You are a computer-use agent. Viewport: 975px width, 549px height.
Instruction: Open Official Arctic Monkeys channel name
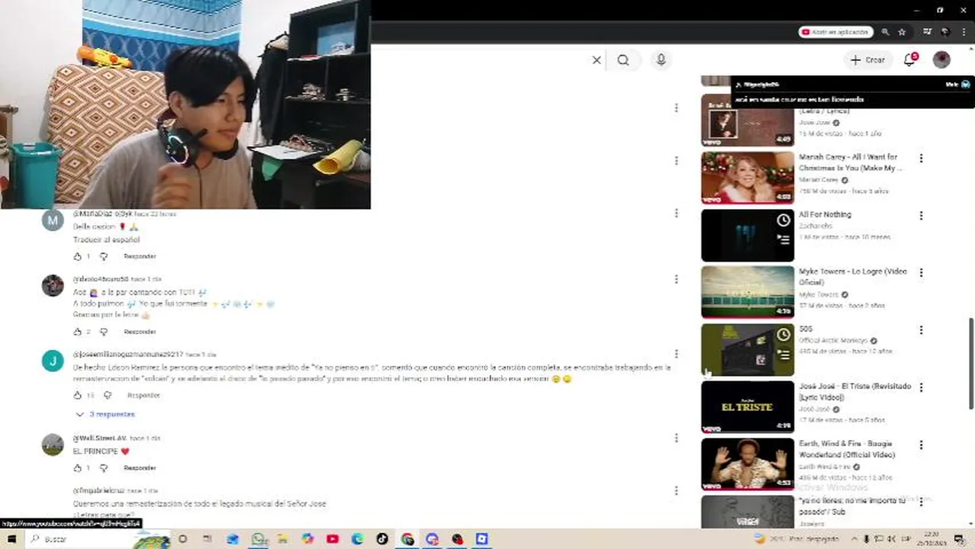pos(834,340)
